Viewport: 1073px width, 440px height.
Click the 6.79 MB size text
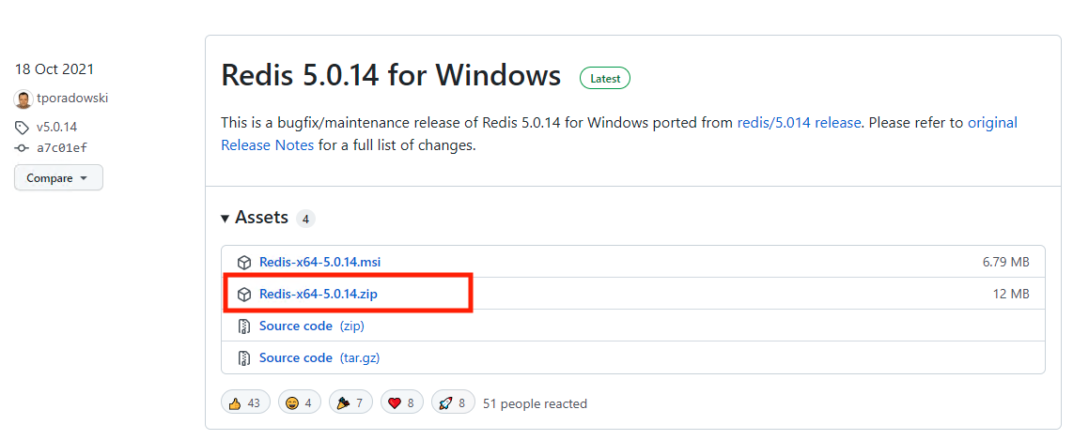(x=1005, y=262)
